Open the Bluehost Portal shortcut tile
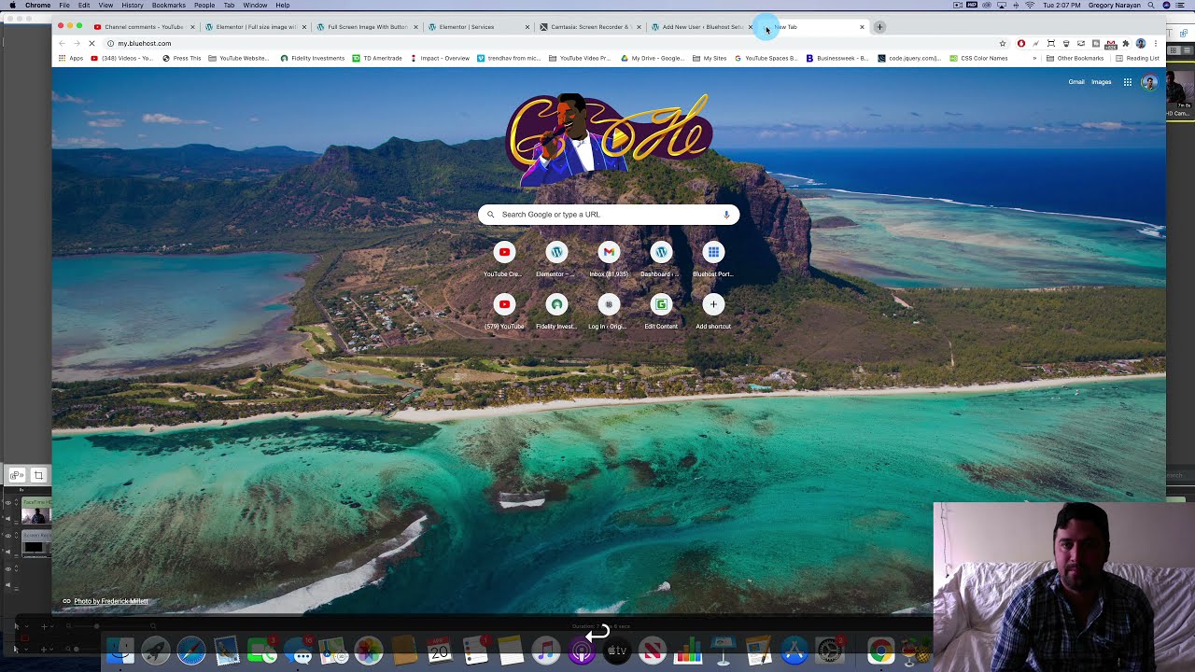 click(x=713, y=252)
